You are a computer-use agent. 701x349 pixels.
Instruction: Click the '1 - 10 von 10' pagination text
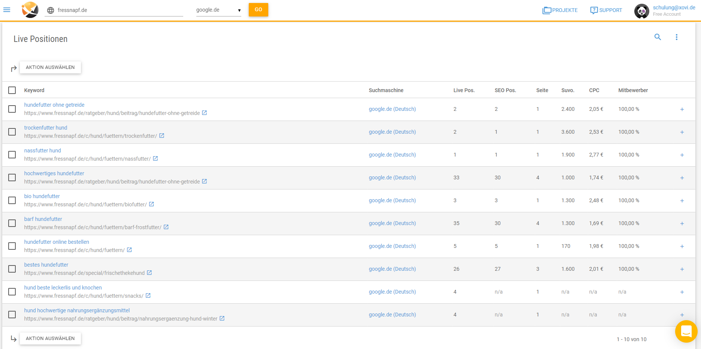tap(632, 339)
